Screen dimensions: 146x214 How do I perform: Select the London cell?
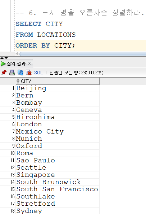58,125
